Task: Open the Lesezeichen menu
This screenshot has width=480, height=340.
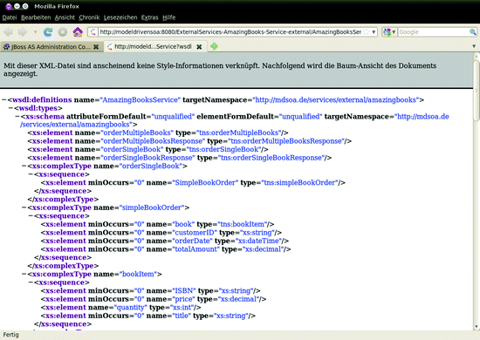Action: pyautogui.click(x=120, y=17)
